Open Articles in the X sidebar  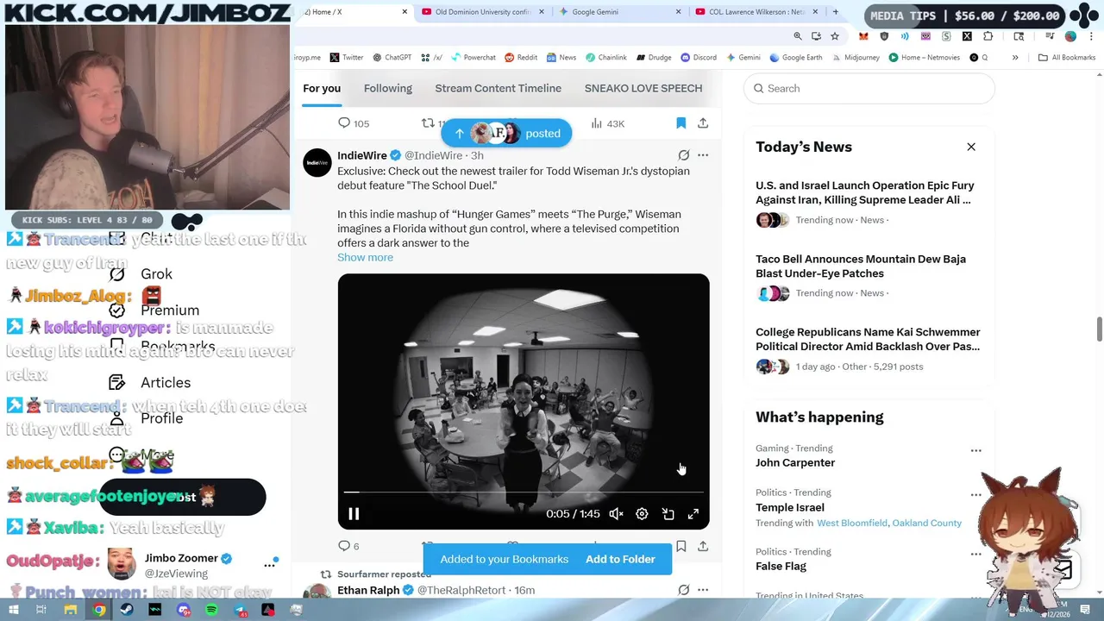[x=149, y=382]
